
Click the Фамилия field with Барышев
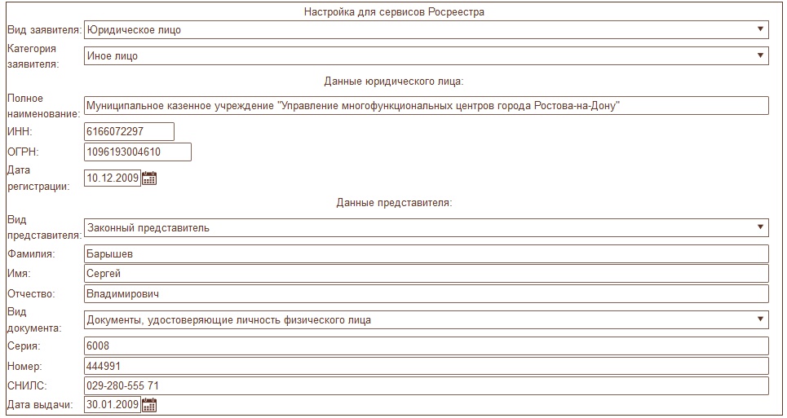427,254
